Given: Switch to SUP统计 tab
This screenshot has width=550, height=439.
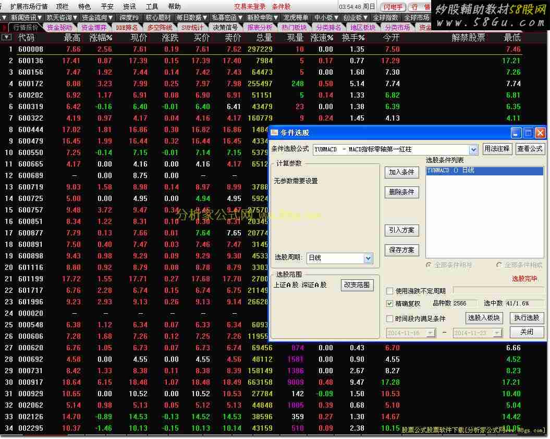Looking at the screenshot, I should tap(192, 27).
